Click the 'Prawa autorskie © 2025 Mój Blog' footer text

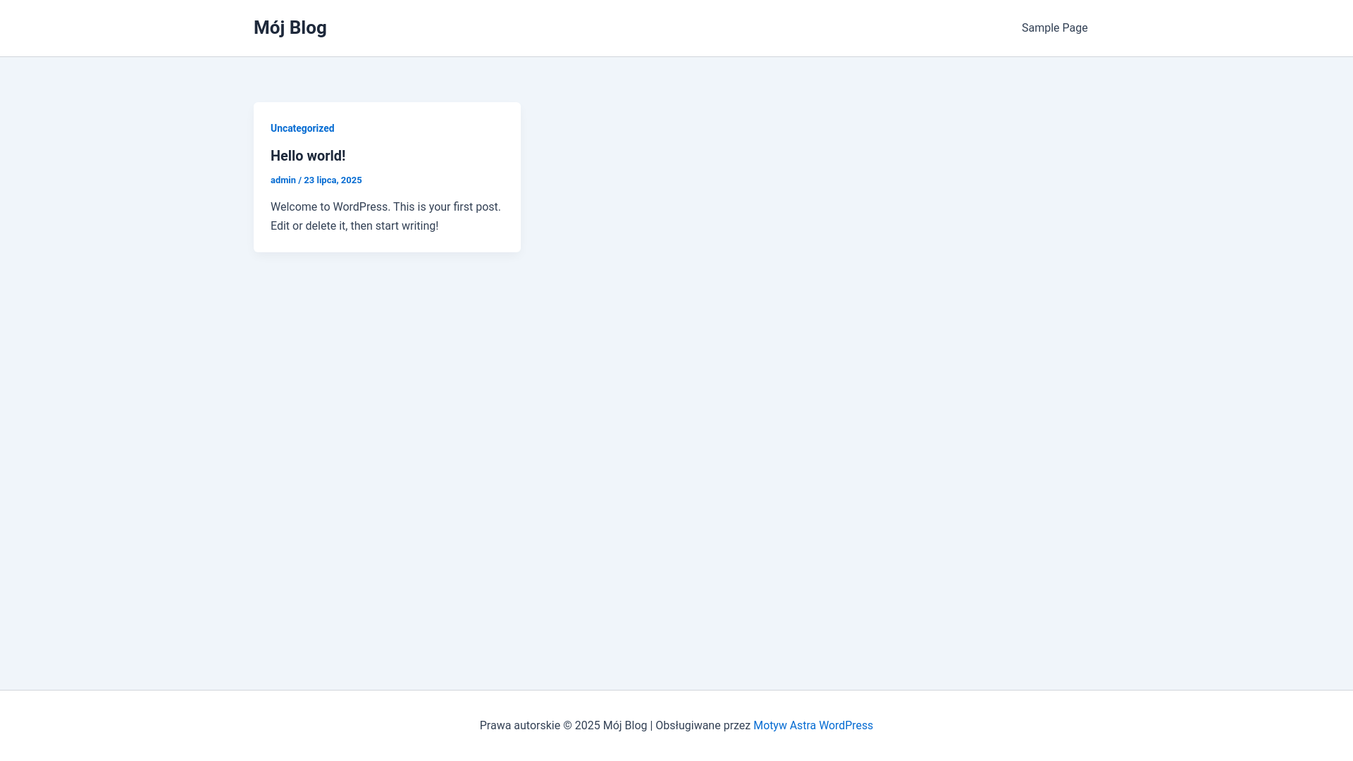[x=563, y=726]
